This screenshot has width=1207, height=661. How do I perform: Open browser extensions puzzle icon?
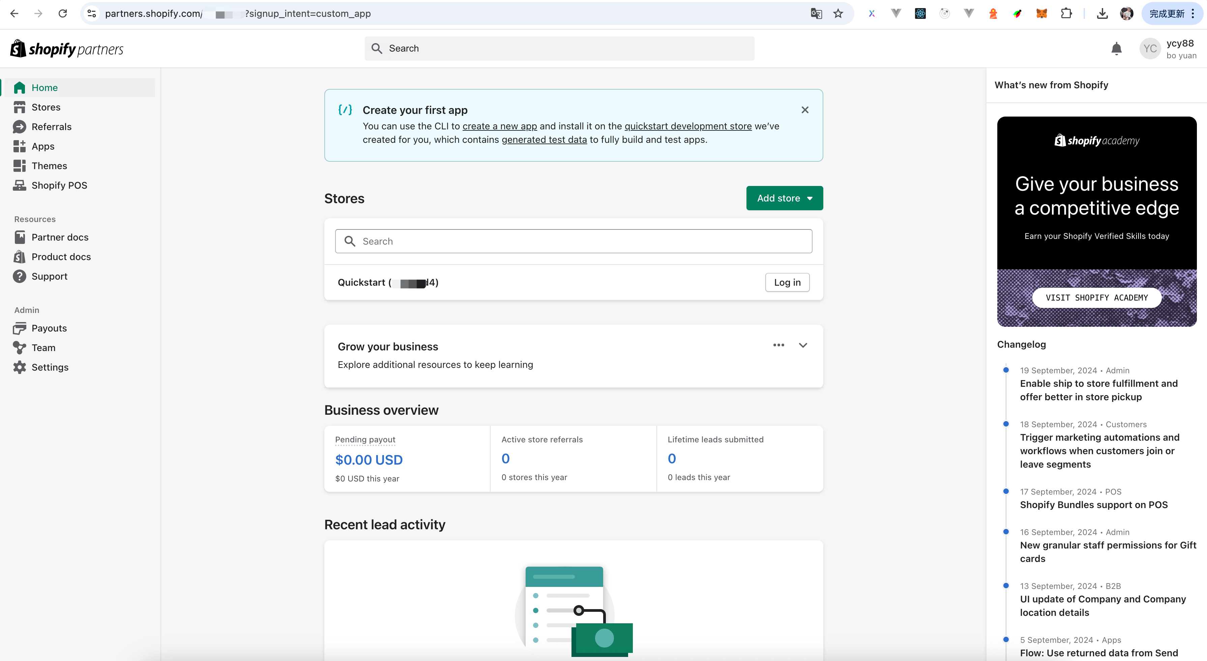pyautogui.click(x=1066, y=13)
